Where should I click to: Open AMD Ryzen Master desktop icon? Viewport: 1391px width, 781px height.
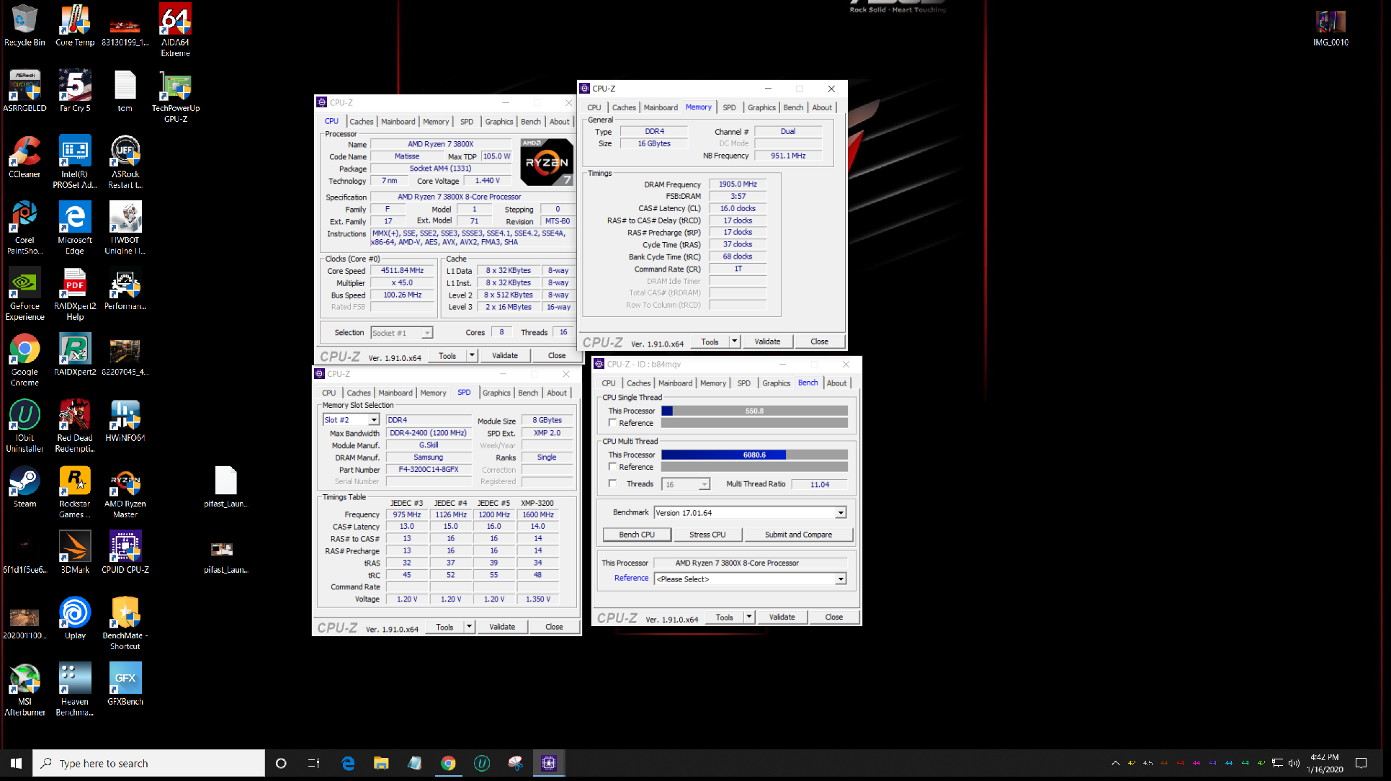click(125, 491)
